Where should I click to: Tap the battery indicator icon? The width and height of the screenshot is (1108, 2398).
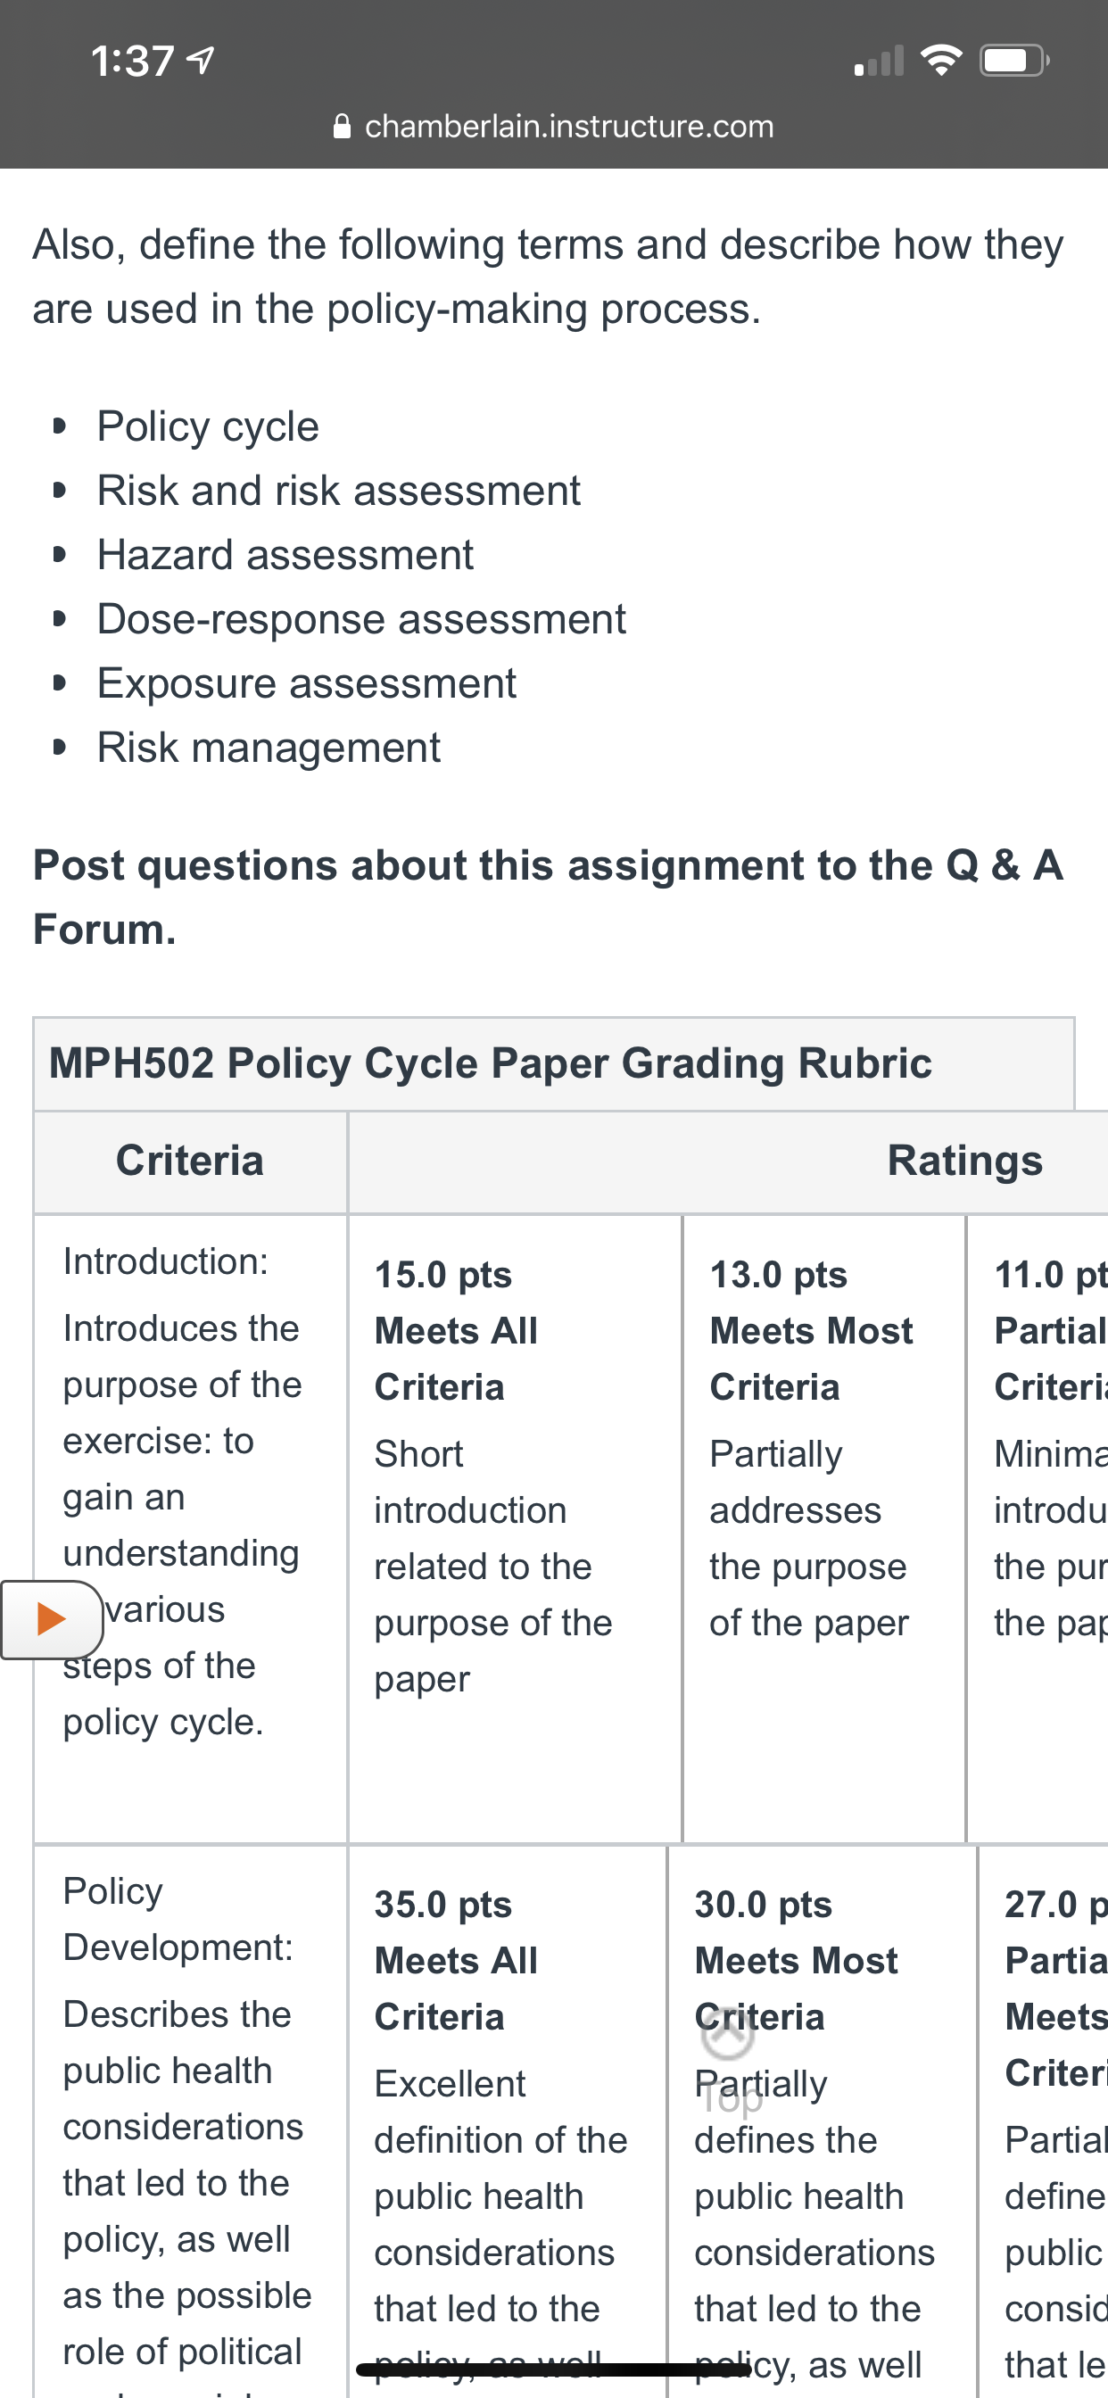click(x=1014, y=61)
